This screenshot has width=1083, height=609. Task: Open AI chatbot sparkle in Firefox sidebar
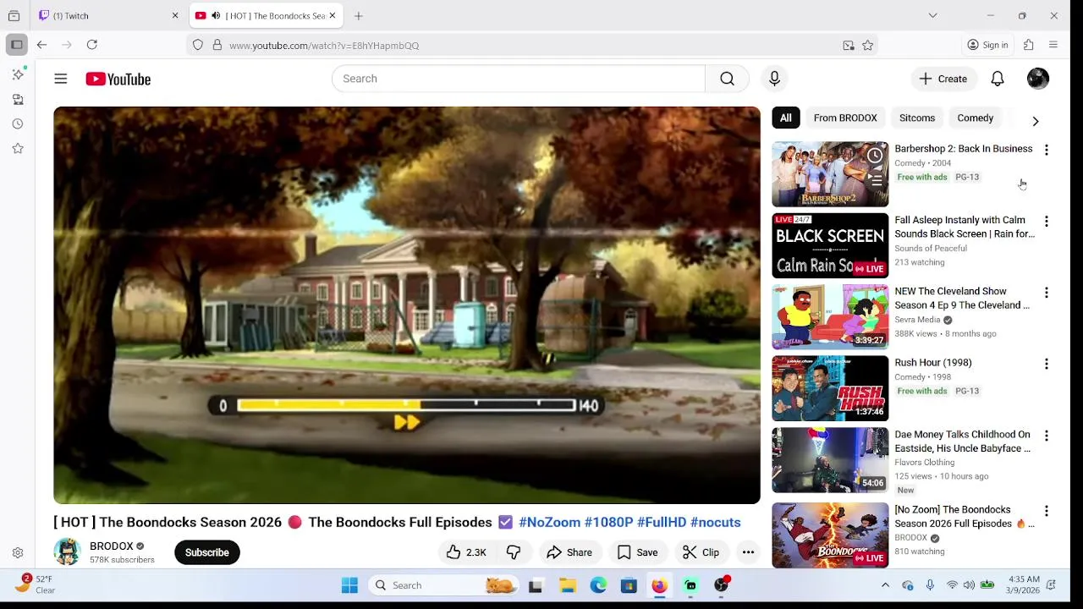pos(18,74)
